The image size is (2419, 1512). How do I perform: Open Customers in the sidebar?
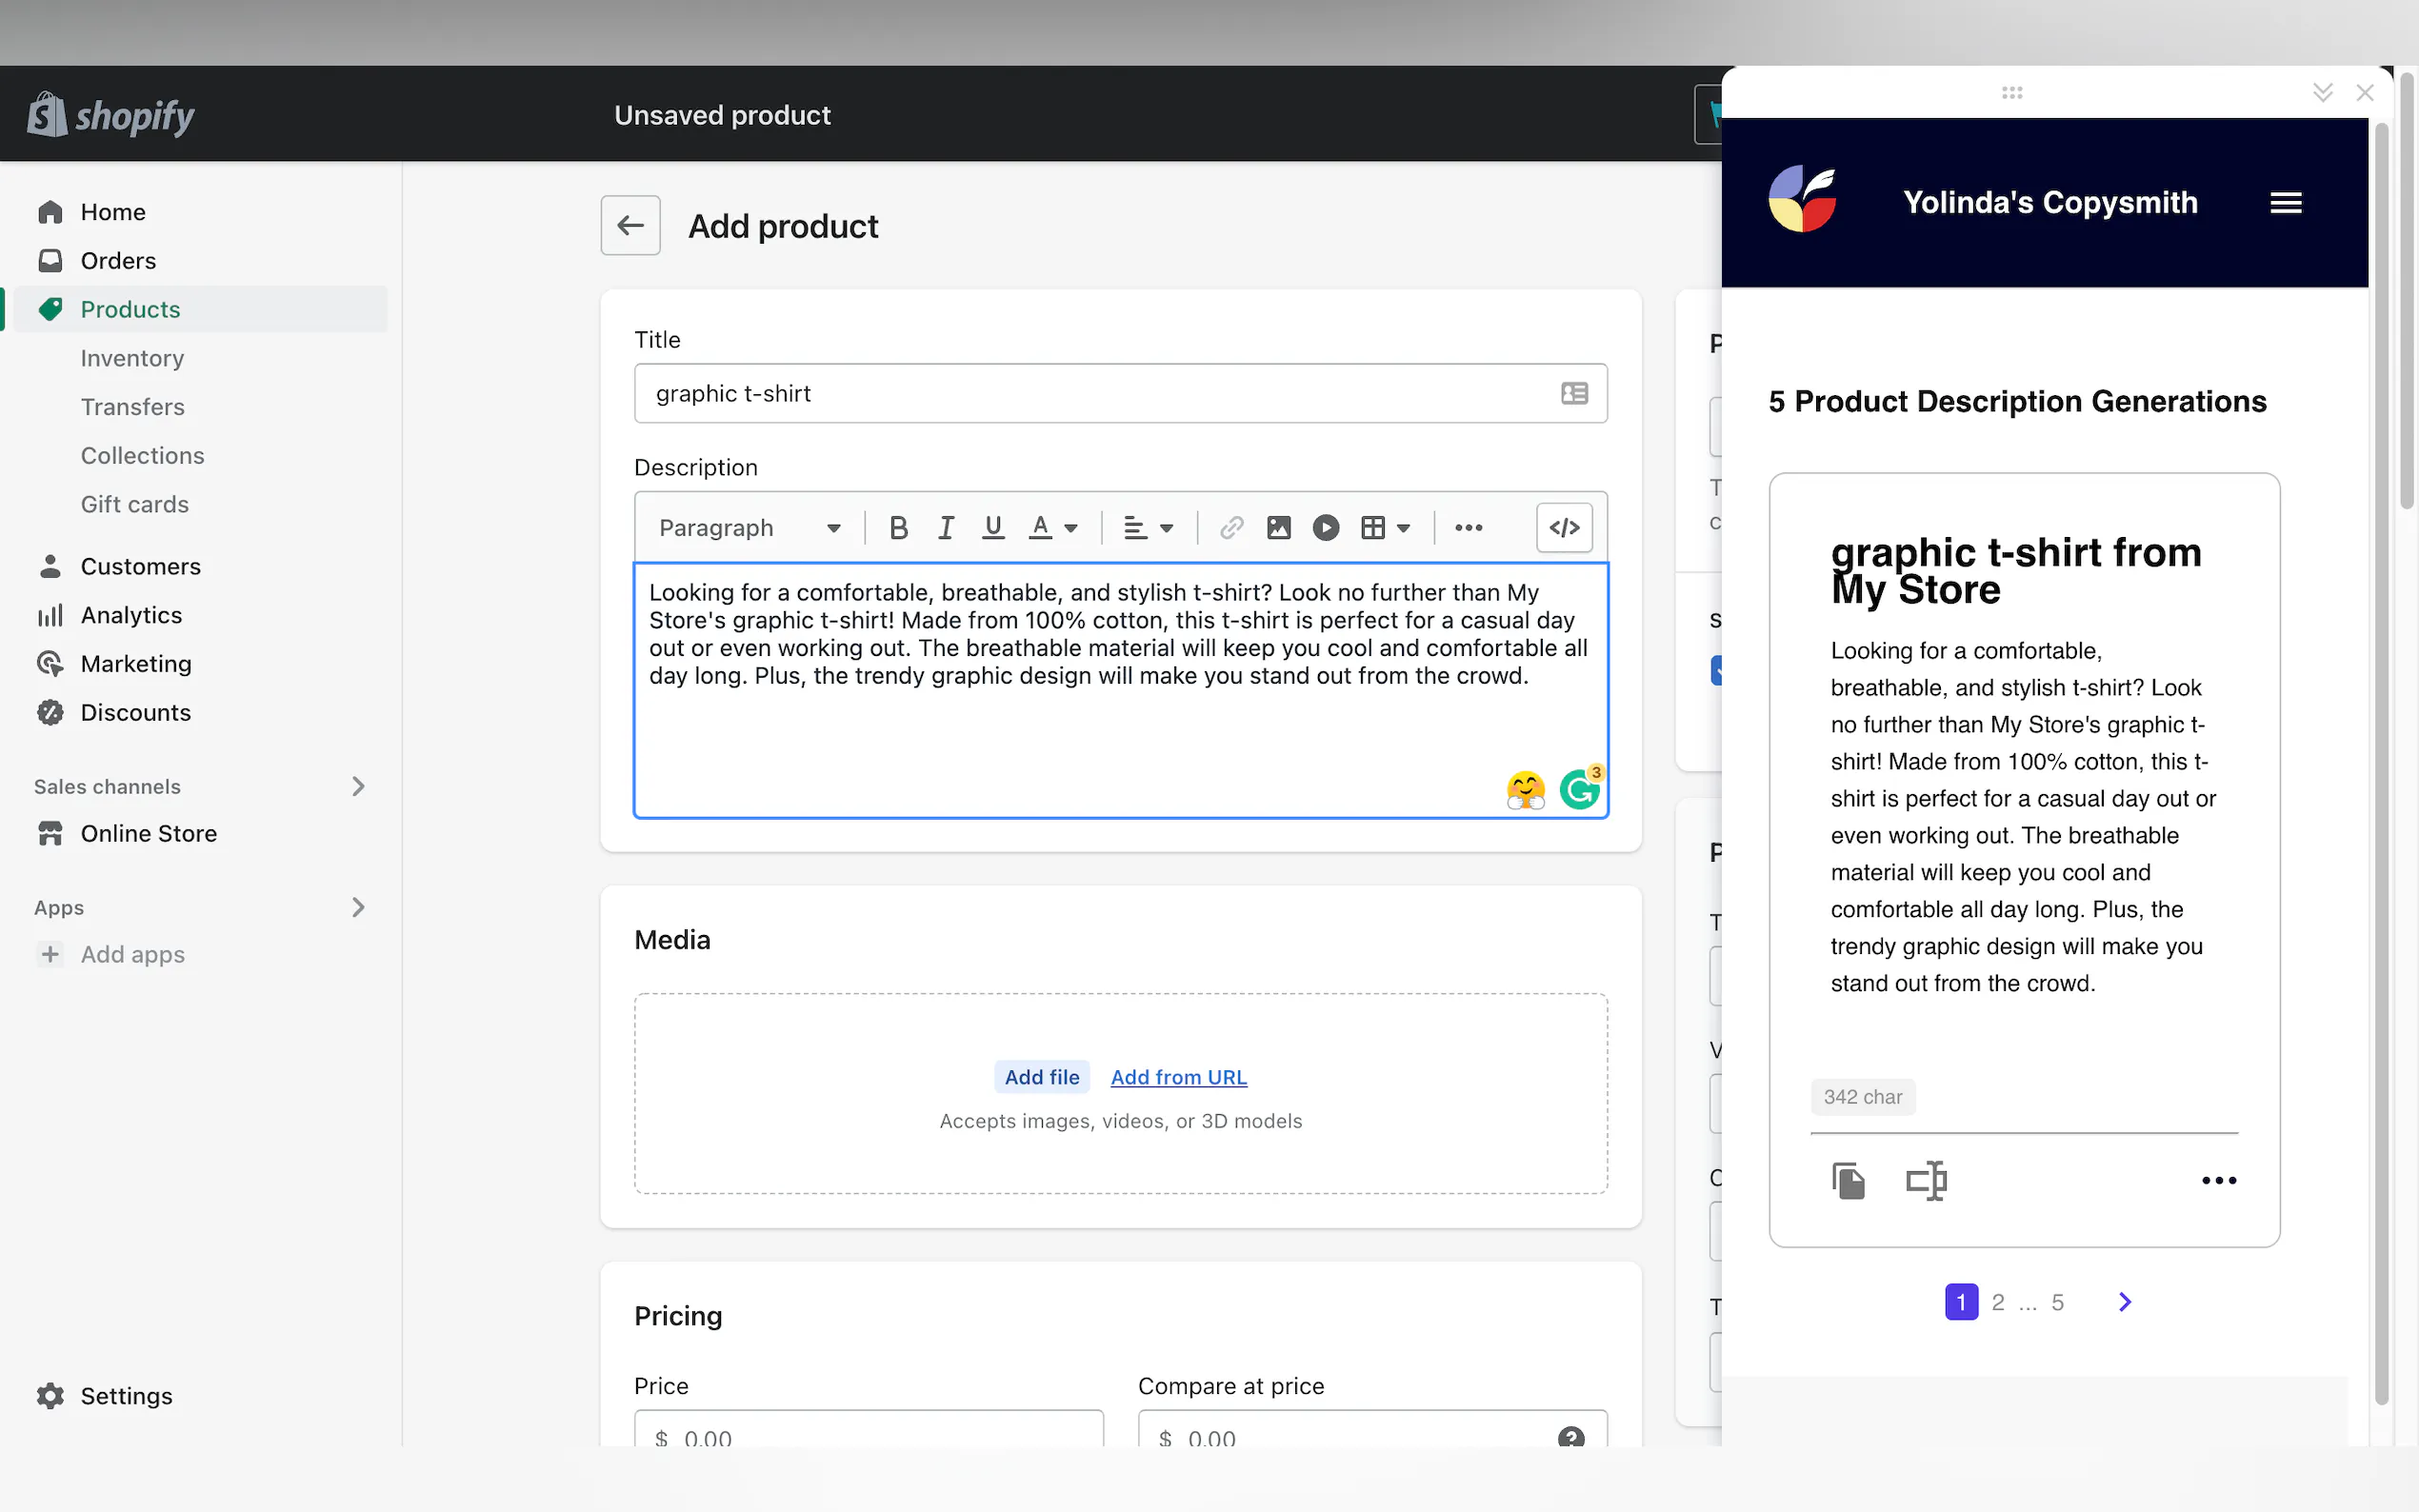140,566
